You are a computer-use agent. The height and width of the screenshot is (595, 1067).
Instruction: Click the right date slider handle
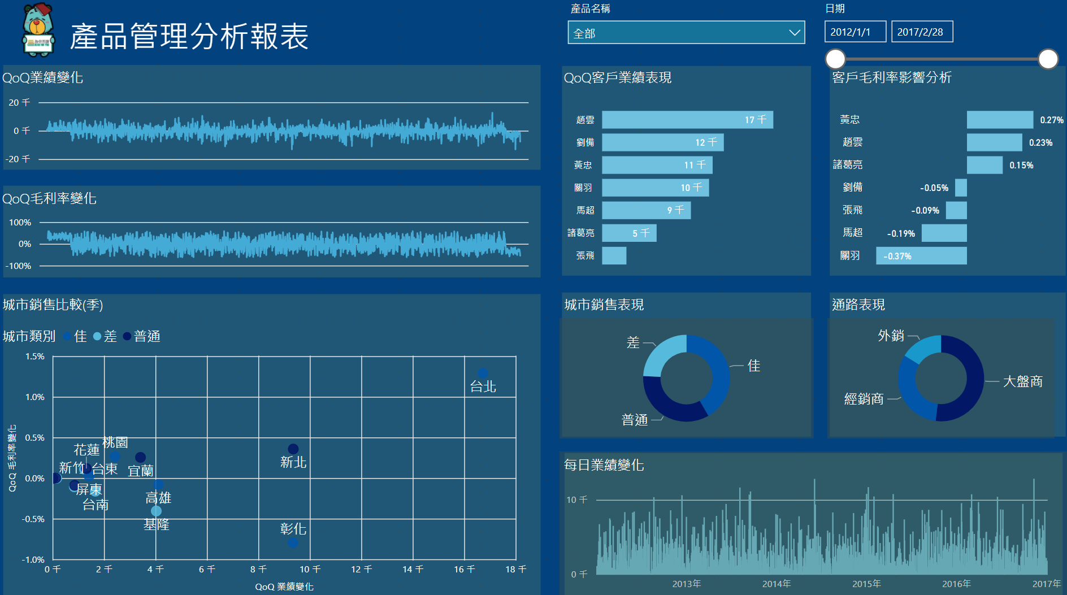click(x=1048, y=59)
